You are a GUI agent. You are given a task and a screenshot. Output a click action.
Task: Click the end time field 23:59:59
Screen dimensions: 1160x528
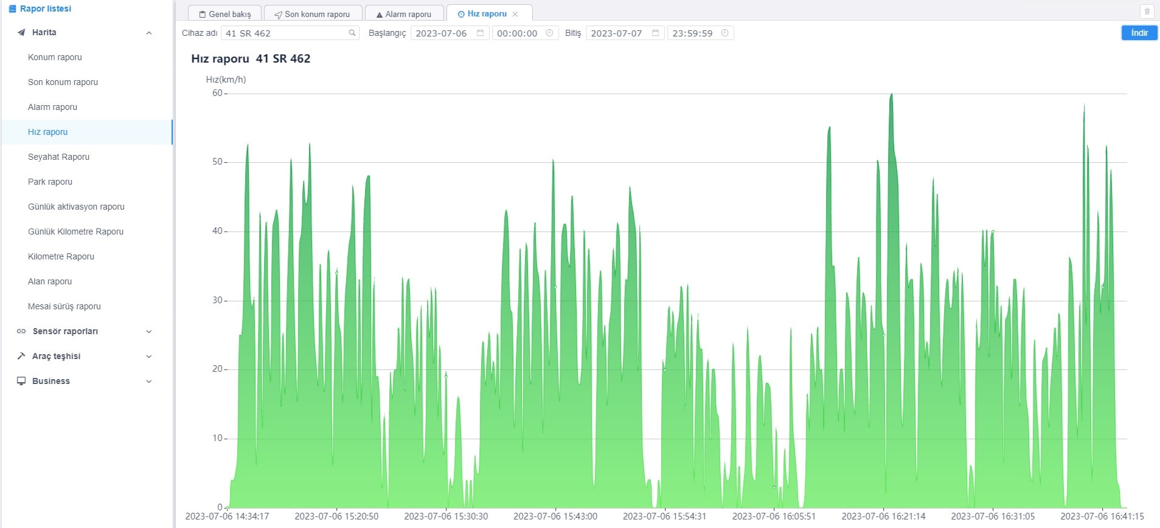tap(700, 33)
